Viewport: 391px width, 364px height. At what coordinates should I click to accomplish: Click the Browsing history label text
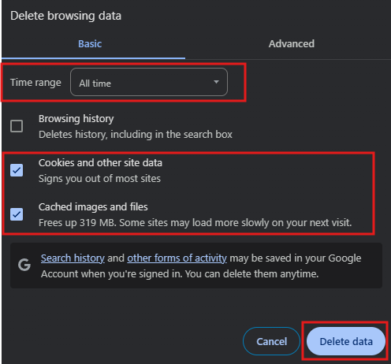(x=76, y=119)
